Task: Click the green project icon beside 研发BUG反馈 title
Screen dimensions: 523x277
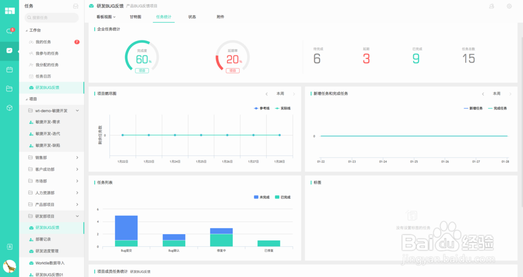Action: [x=91, y=6]
